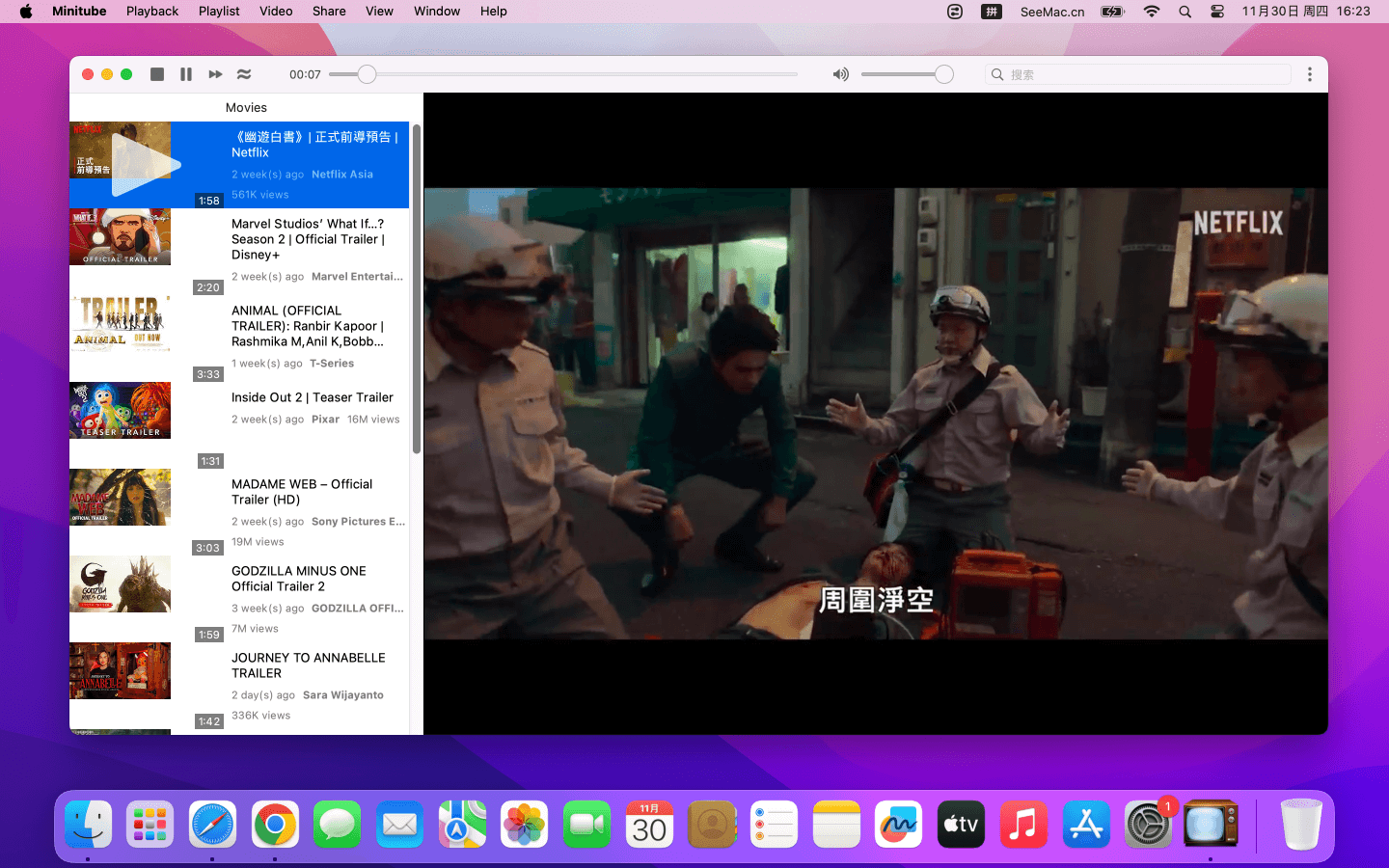Open Sara Wijayanto channel link

click(x=343, y=695)
